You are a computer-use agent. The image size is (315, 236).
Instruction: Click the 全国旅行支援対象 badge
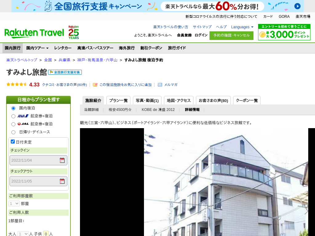click(65, 72)
